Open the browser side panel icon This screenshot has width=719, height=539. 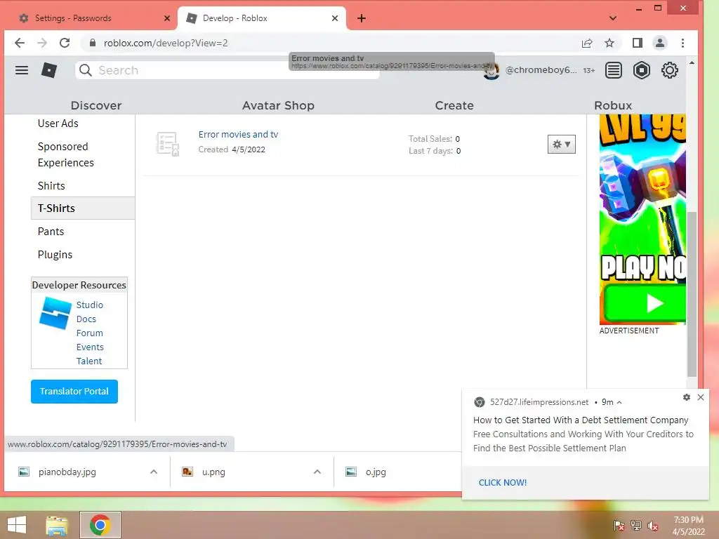[638, 43]
